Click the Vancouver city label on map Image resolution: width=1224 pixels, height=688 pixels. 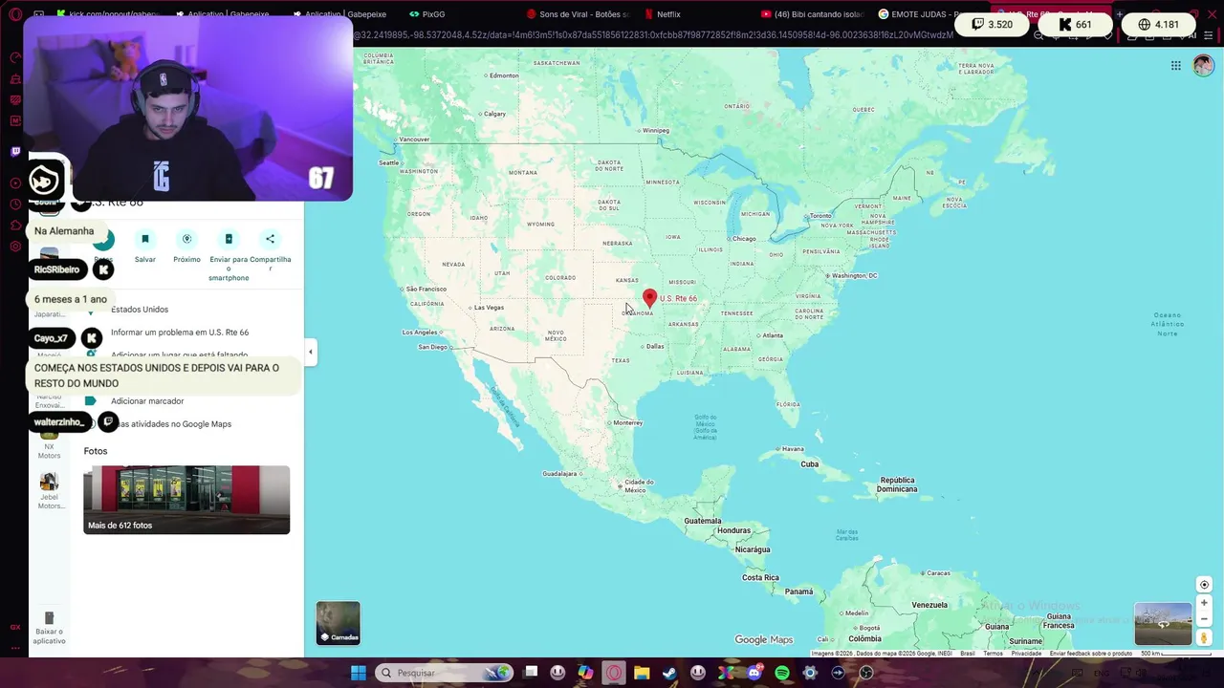pos(414,140)
